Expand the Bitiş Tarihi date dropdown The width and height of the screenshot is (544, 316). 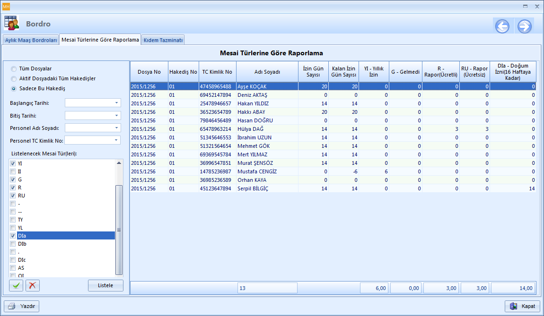coord(116,116)
